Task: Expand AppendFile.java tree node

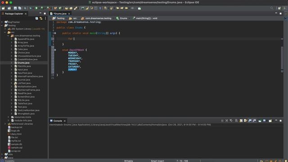Action: pos(11,39)
